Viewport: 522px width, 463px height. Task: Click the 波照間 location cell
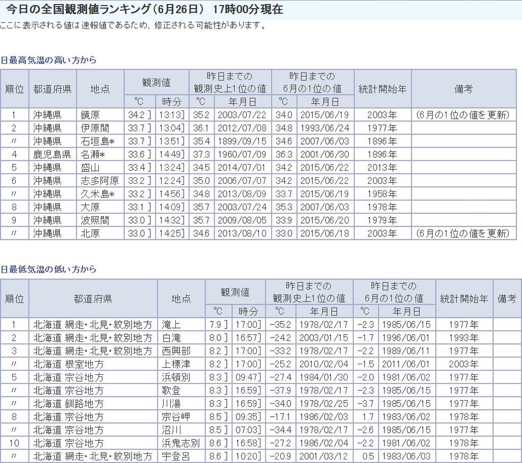[95, 221]
